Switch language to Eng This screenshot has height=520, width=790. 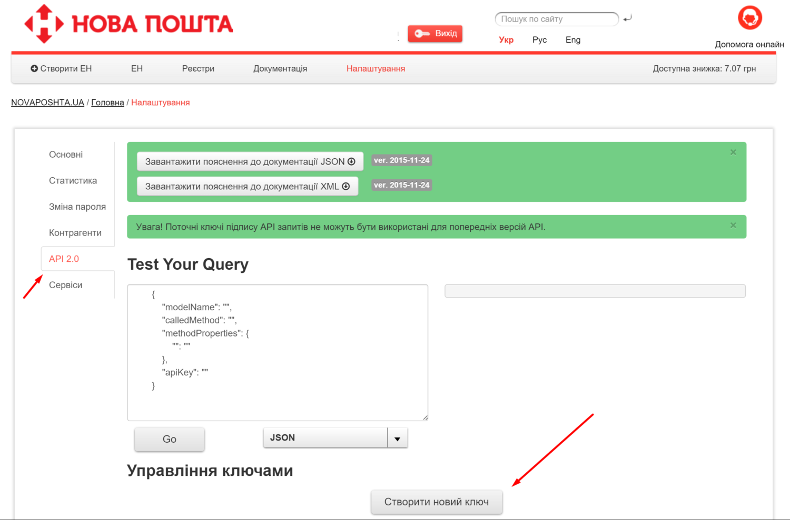click(573, 40)
